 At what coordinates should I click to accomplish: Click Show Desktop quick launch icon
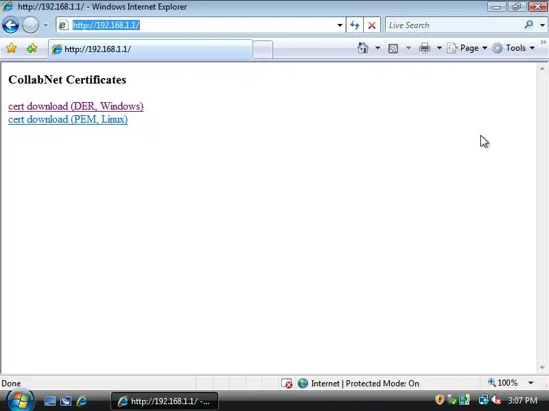pos(49,401)
